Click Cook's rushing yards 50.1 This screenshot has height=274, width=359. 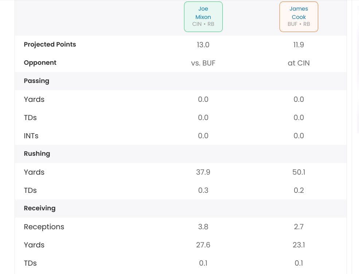pyautogui.click(x=298, y=172)
